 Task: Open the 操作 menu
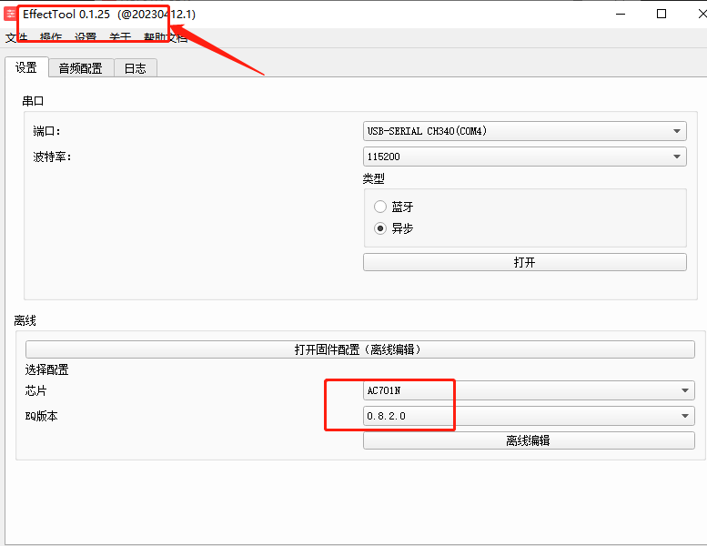click(51, 37)
